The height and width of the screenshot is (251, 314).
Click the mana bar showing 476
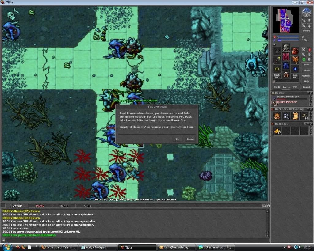pyautogui.click(x=288, y=40)
